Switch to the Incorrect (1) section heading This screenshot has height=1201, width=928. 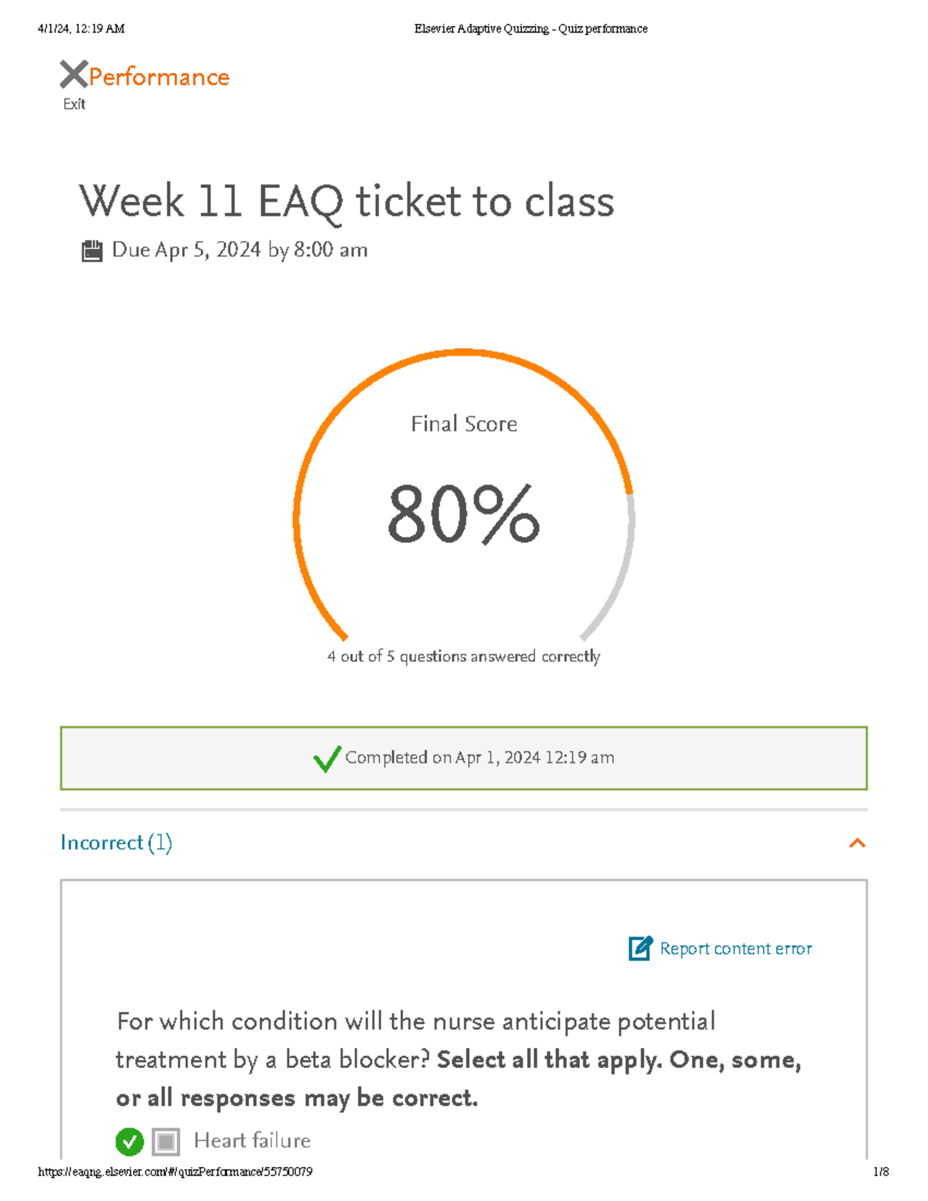click(x=117, y=843)
